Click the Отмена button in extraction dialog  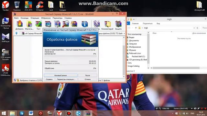coord(88,79)
